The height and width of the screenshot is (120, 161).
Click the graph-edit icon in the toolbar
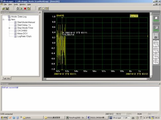[x=39, y=8]
